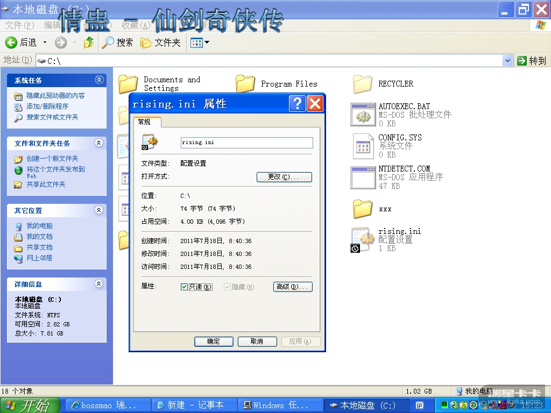Collapse the 文件和文件夹任务 panel
The height and width of the screenshot is (413, 551).
click(99, 143)
